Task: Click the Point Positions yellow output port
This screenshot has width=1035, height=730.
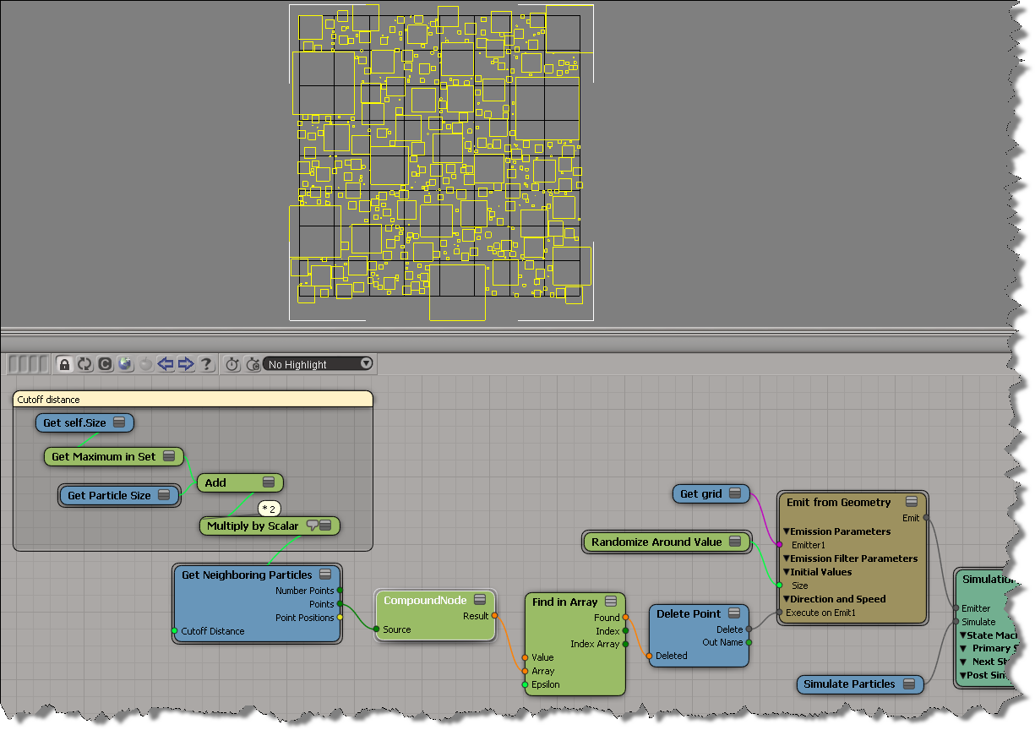Action: (340, 618)
